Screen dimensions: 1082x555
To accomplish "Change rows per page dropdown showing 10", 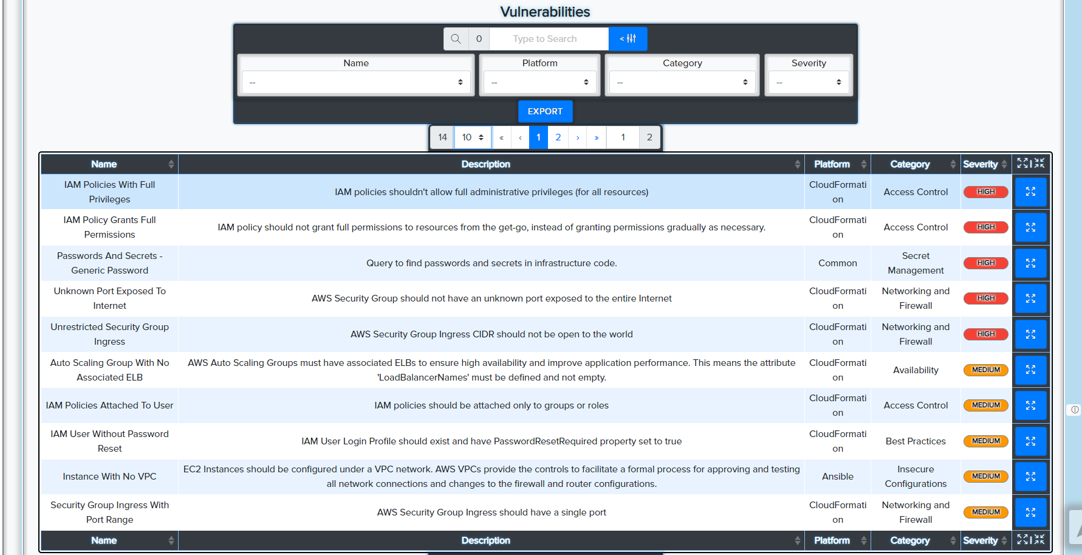I will (473, 137).
